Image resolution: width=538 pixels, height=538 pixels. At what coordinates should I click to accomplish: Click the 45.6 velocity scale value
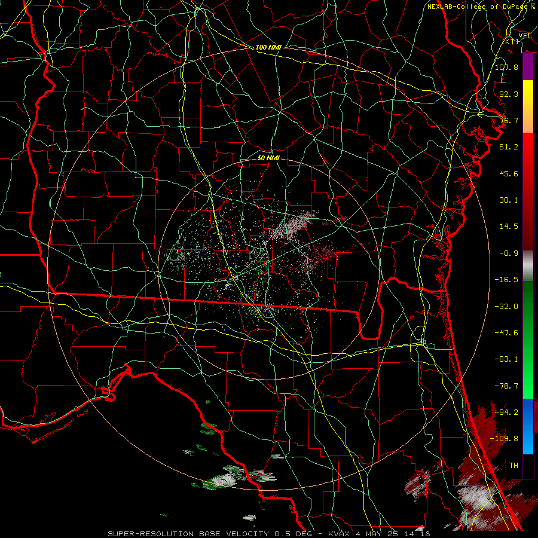point(509,173)
